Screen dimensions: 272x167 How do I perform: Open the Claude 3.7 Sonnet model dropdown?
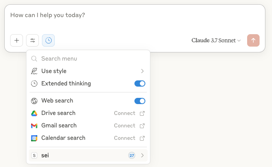pos(216,40)
